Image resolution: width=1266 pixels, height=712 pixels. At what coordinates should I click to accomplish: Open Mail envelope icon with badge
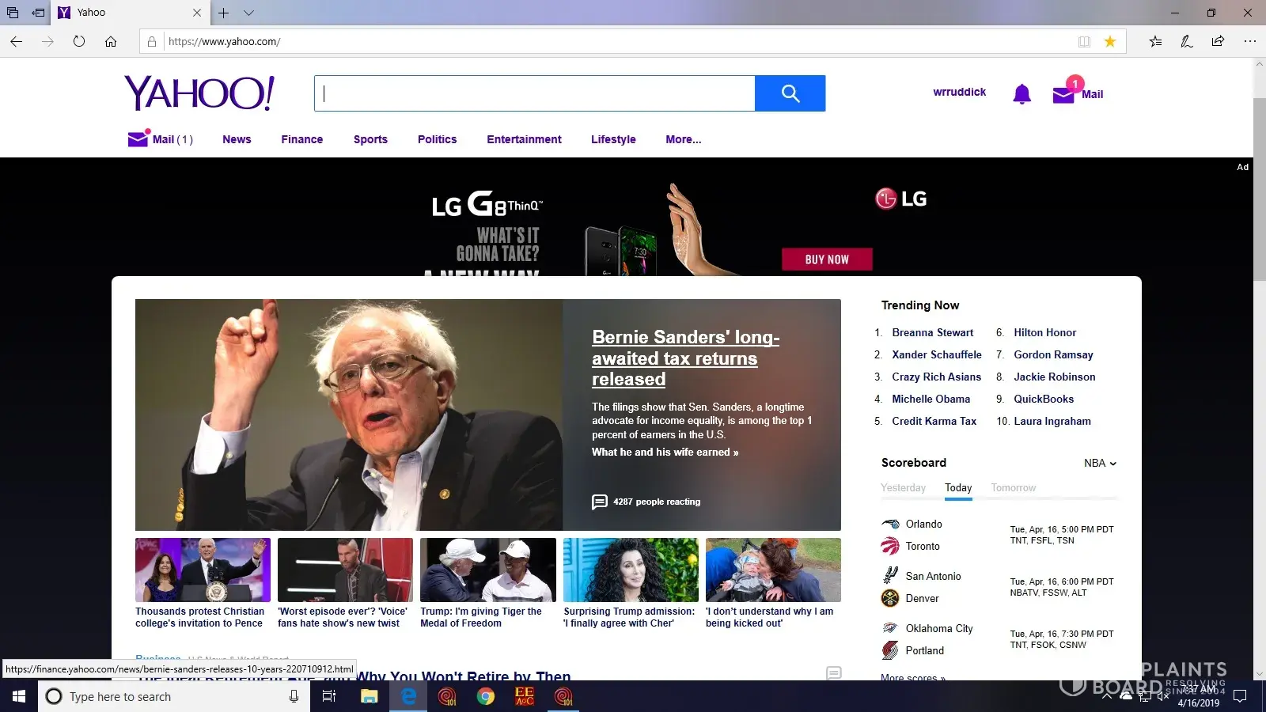[1064, 93]
